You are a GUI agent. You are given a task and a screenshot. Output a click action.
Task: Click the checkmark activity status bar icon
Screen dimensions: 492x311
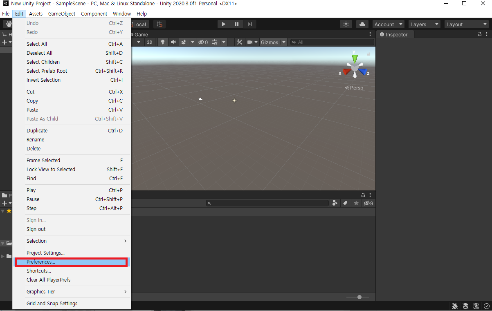click(486, 306)
